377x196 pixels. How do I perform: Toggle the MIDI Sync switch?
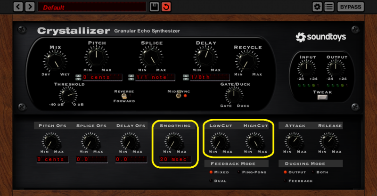(179, 95)
